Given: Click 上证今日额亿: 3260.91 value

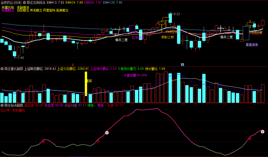Looking at the screenshot, I should pyautogui.click(x=73, y=69).
